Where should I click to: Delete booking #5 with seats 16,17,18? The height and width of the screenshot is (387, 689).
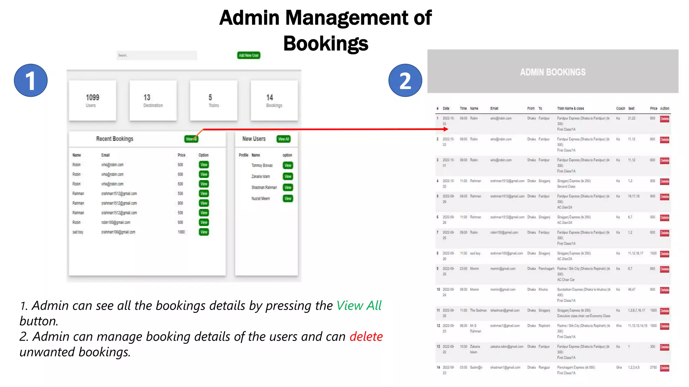coord(664,197)
